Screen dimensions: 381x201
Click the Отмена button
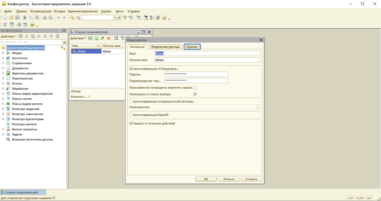click(229, 179)
